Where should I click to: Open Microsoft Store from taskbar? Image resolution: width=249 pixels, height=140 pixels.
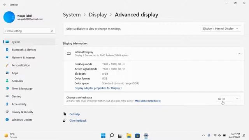(137, 136)
